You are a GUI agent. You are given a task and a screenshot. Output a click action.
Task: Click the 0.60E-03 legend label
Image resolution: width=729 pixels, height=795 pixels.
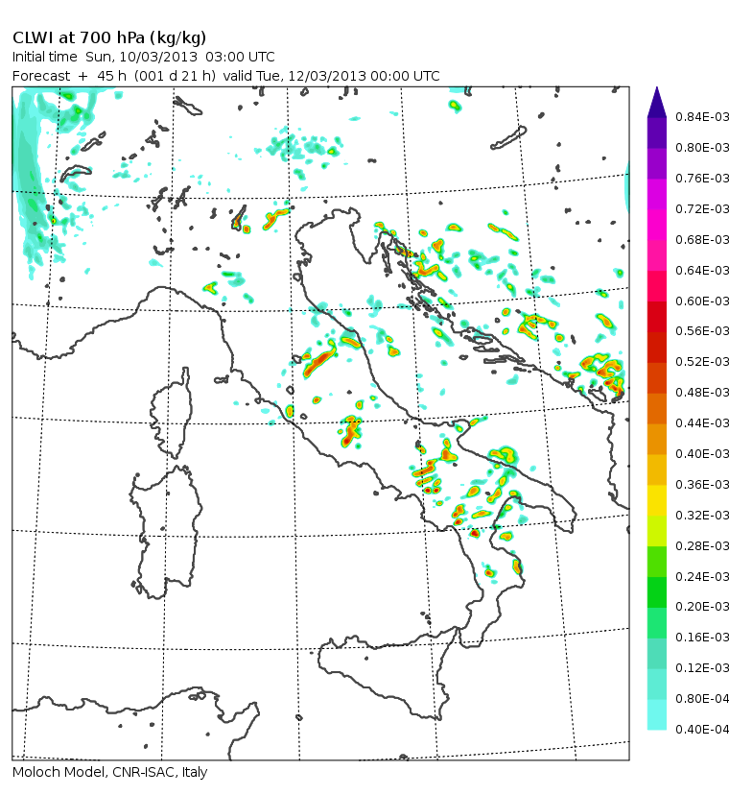702,301
